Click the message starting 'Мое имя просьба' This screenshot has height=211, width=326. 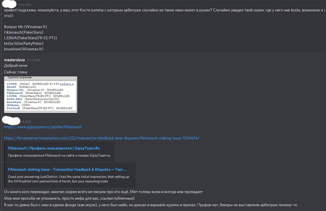click(69, 198)
